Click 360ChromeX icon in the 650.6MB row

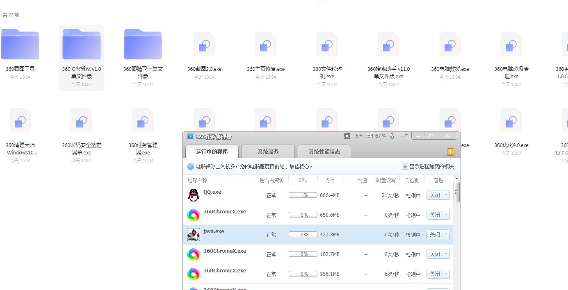pyautogui.click(x=194, y=215)
